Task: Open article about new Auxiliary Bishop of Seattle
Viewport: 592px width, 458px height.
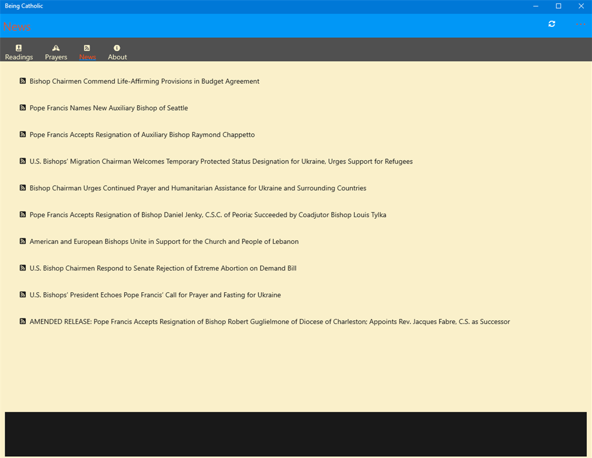Action: tap(109, 108)
